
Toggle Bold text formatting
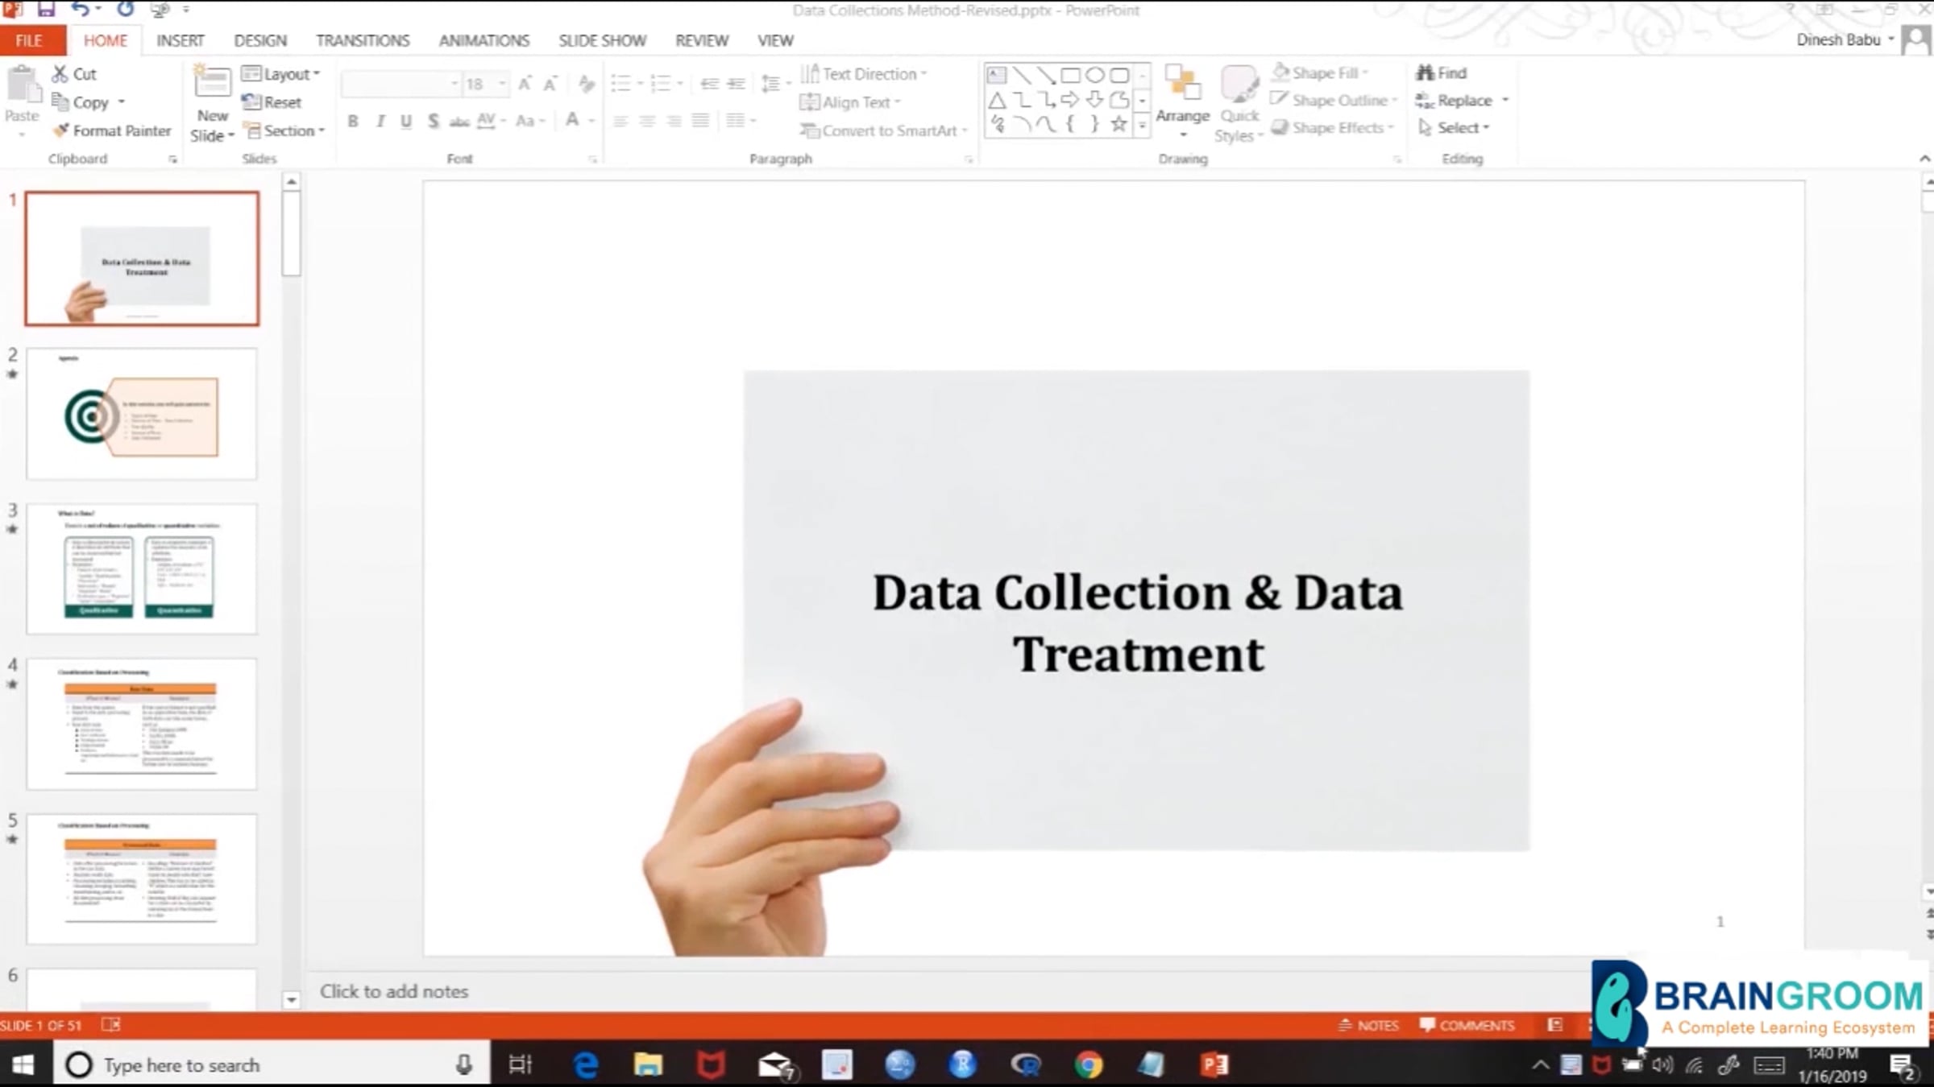(x=353, y=122)
